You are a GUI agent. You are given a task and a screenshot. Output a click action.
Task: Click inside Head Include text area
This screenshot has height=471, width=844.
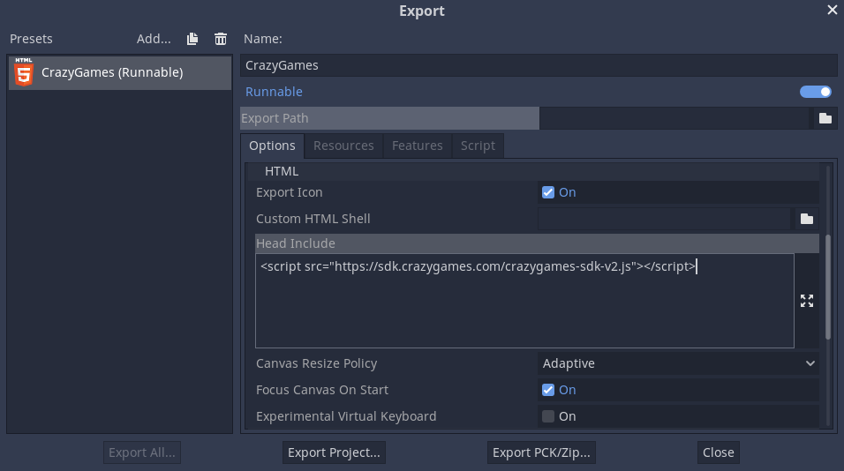click(524, 301)
